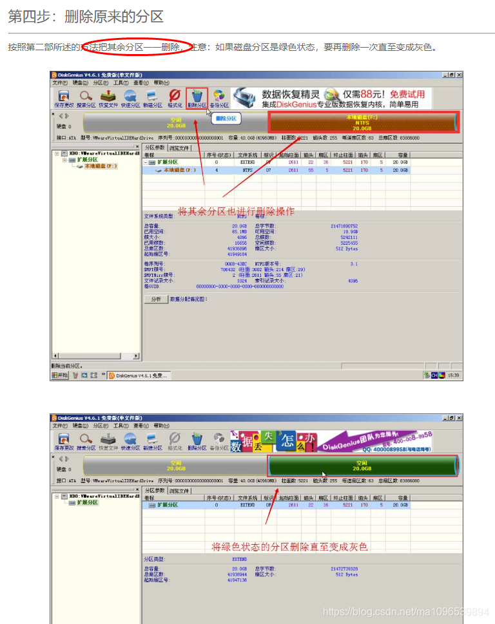Click 快速分区 icon in lower DiskGenius window
The image size is (495, 624).
(x=130, y=441)
